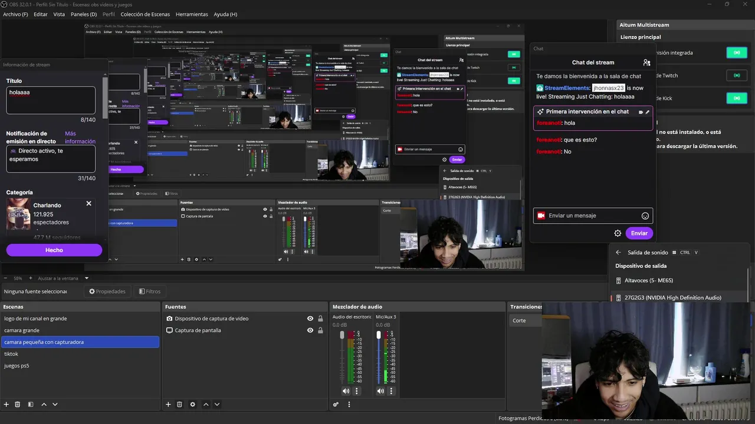Open Colección de Escenas menu
755x424 pixels.
(x=145, y=14)
